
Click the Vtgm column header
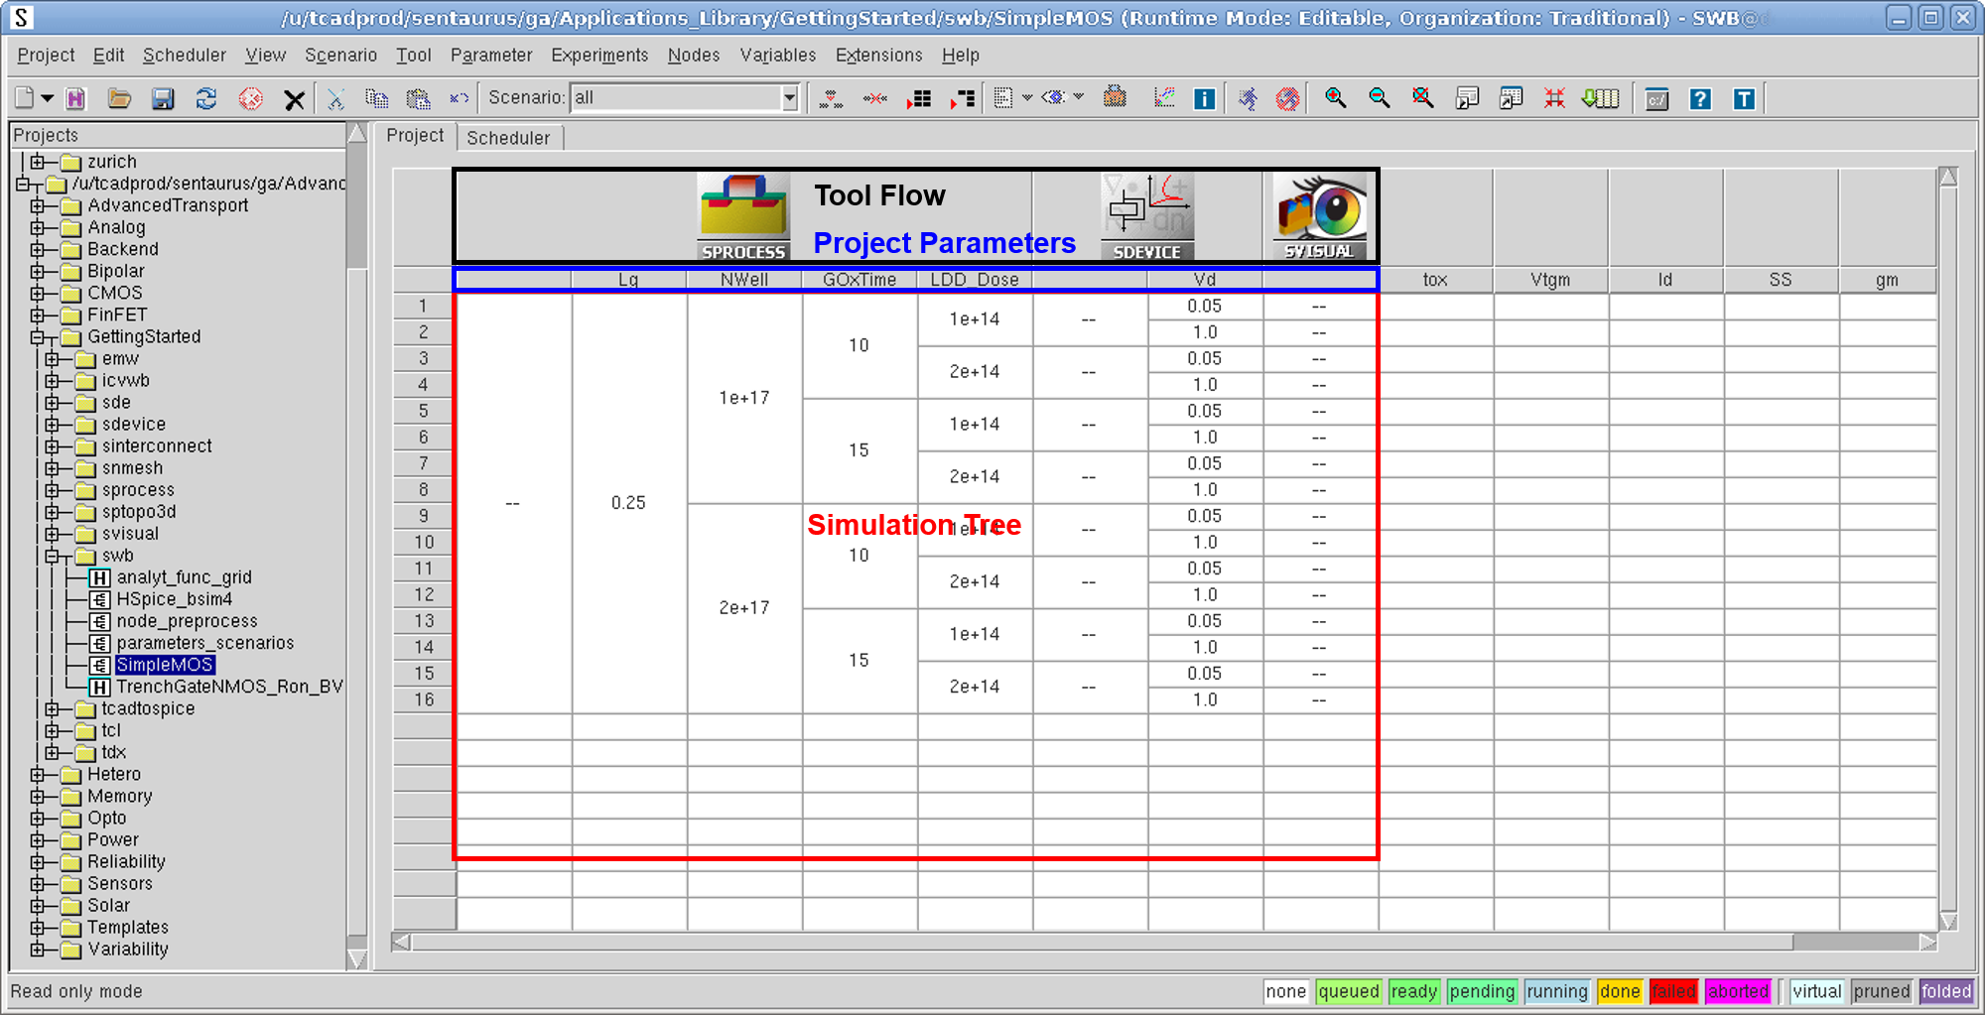(1550, 280)
